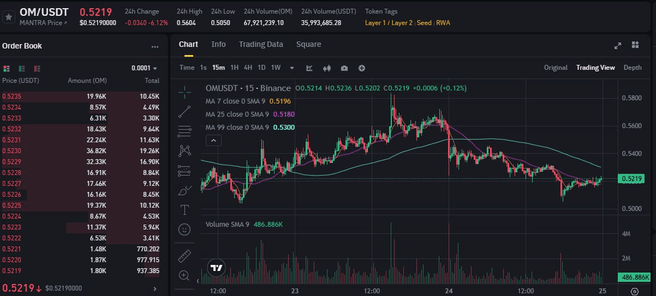This screenshot has height=296, width=656.
Task: Click the Volume SMA 9 legend
Action: coord(244,224)
